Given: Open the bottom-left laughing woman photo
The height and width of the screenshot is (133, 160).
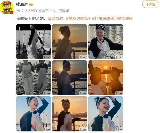Looking at the screenshot, I should point(34,114).
